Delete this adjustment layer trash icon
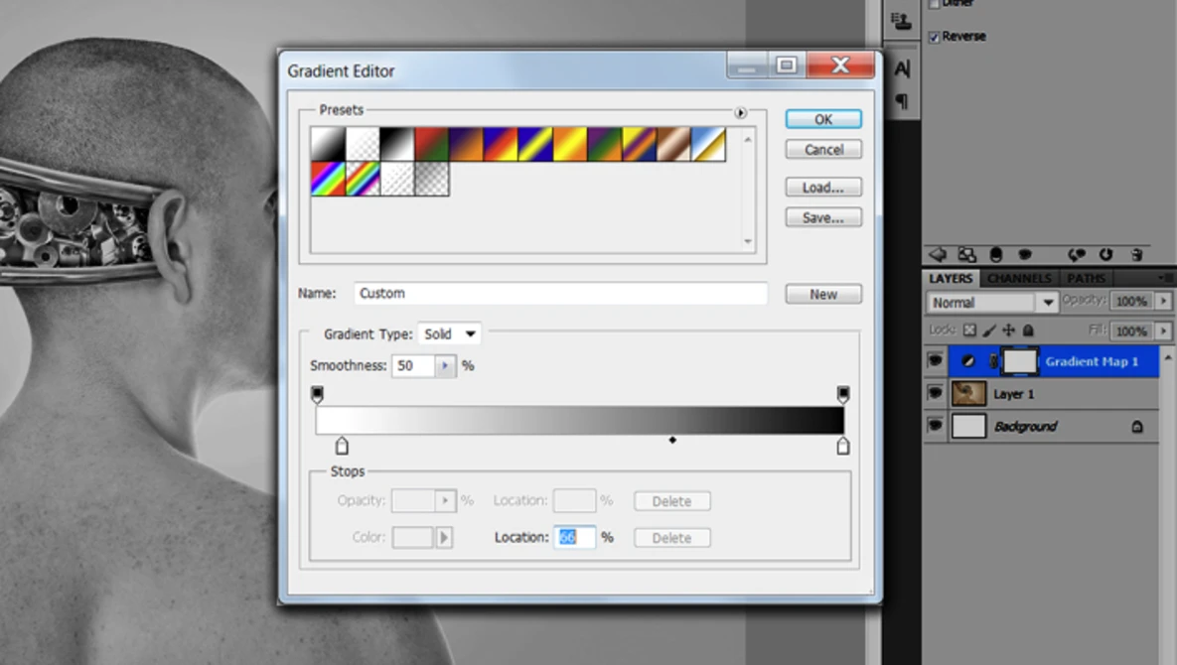1177x665 pixels. [1136, 255]
